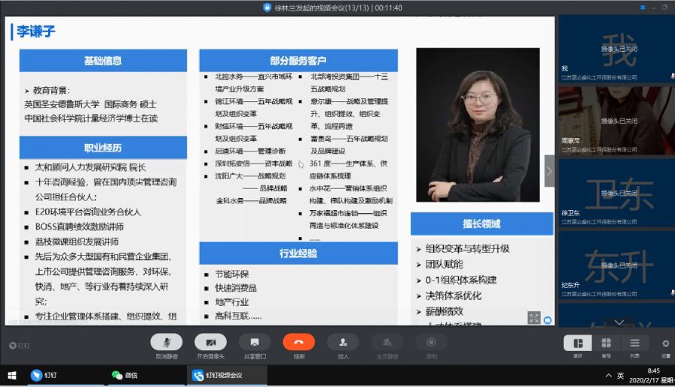
Task: Open the share window (共享窗口) option
Action: [255, 343]
